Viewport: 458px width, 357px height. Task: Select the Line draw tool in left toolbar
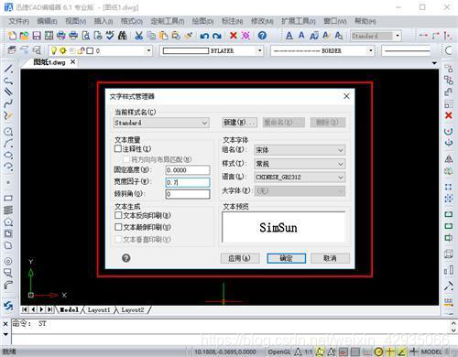pyautogui.click(x=8, y=69)
